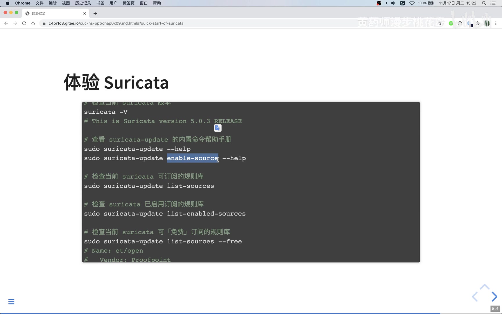Open the 书签 menu

[100, 3]
